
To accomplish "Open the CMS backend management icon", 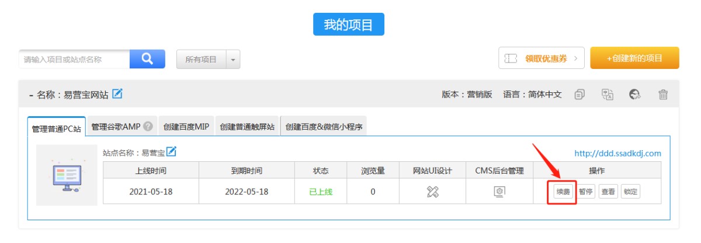I will (499, 191).
